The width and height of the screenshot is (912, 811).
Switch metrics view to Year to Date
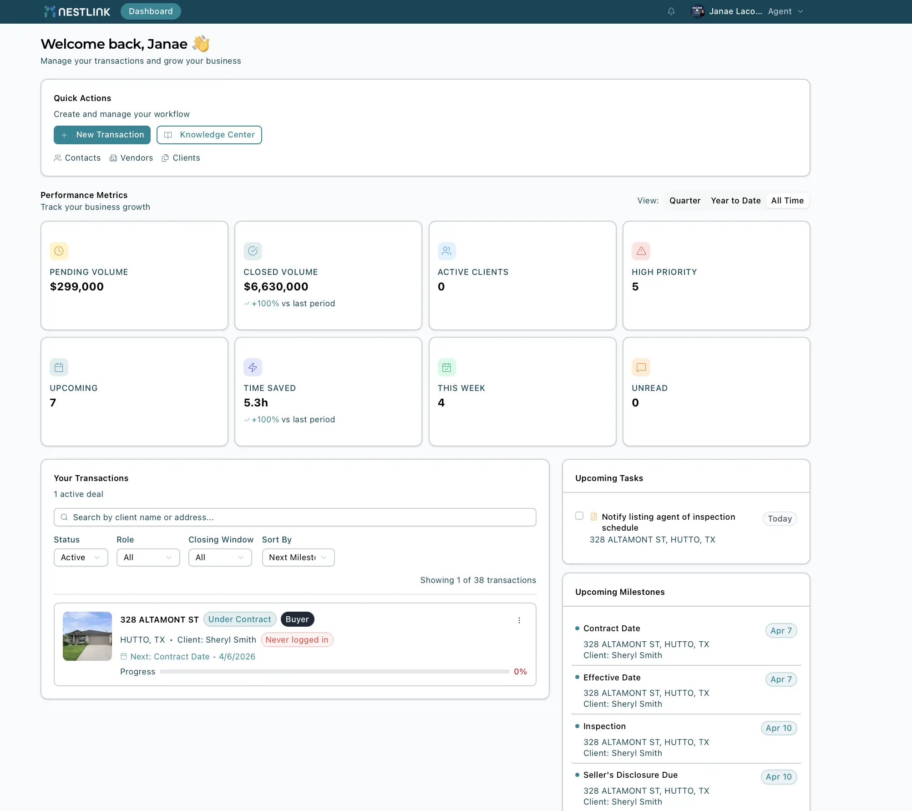click(735, 201)
